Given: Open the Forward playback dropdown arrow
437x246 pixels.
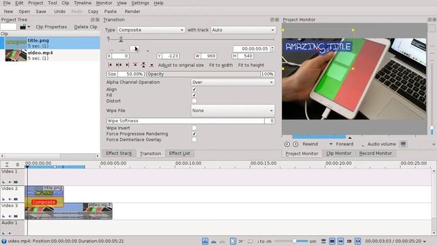Looking at the screenshot, I should [x=330, y=144].
